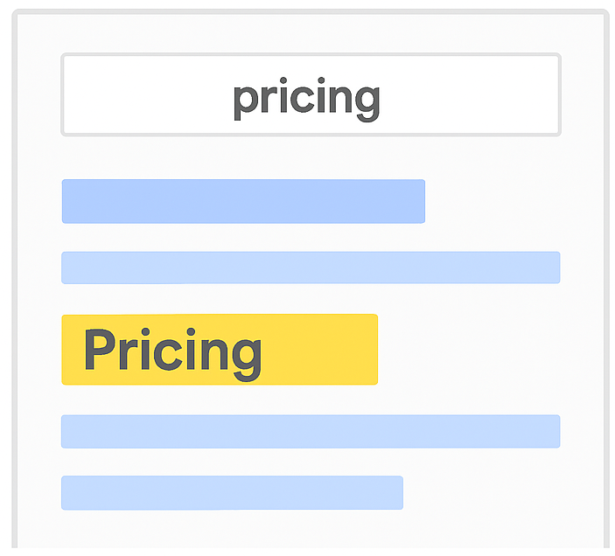615x556 pixels.
Task: Click the word "pricing" in the search box
Action: pyautogui.click(x=306, y=98)
